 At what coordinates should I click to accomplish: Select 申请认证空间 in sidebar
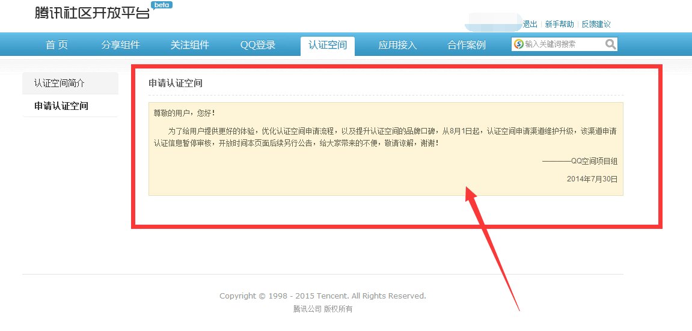tap(70, 106)
